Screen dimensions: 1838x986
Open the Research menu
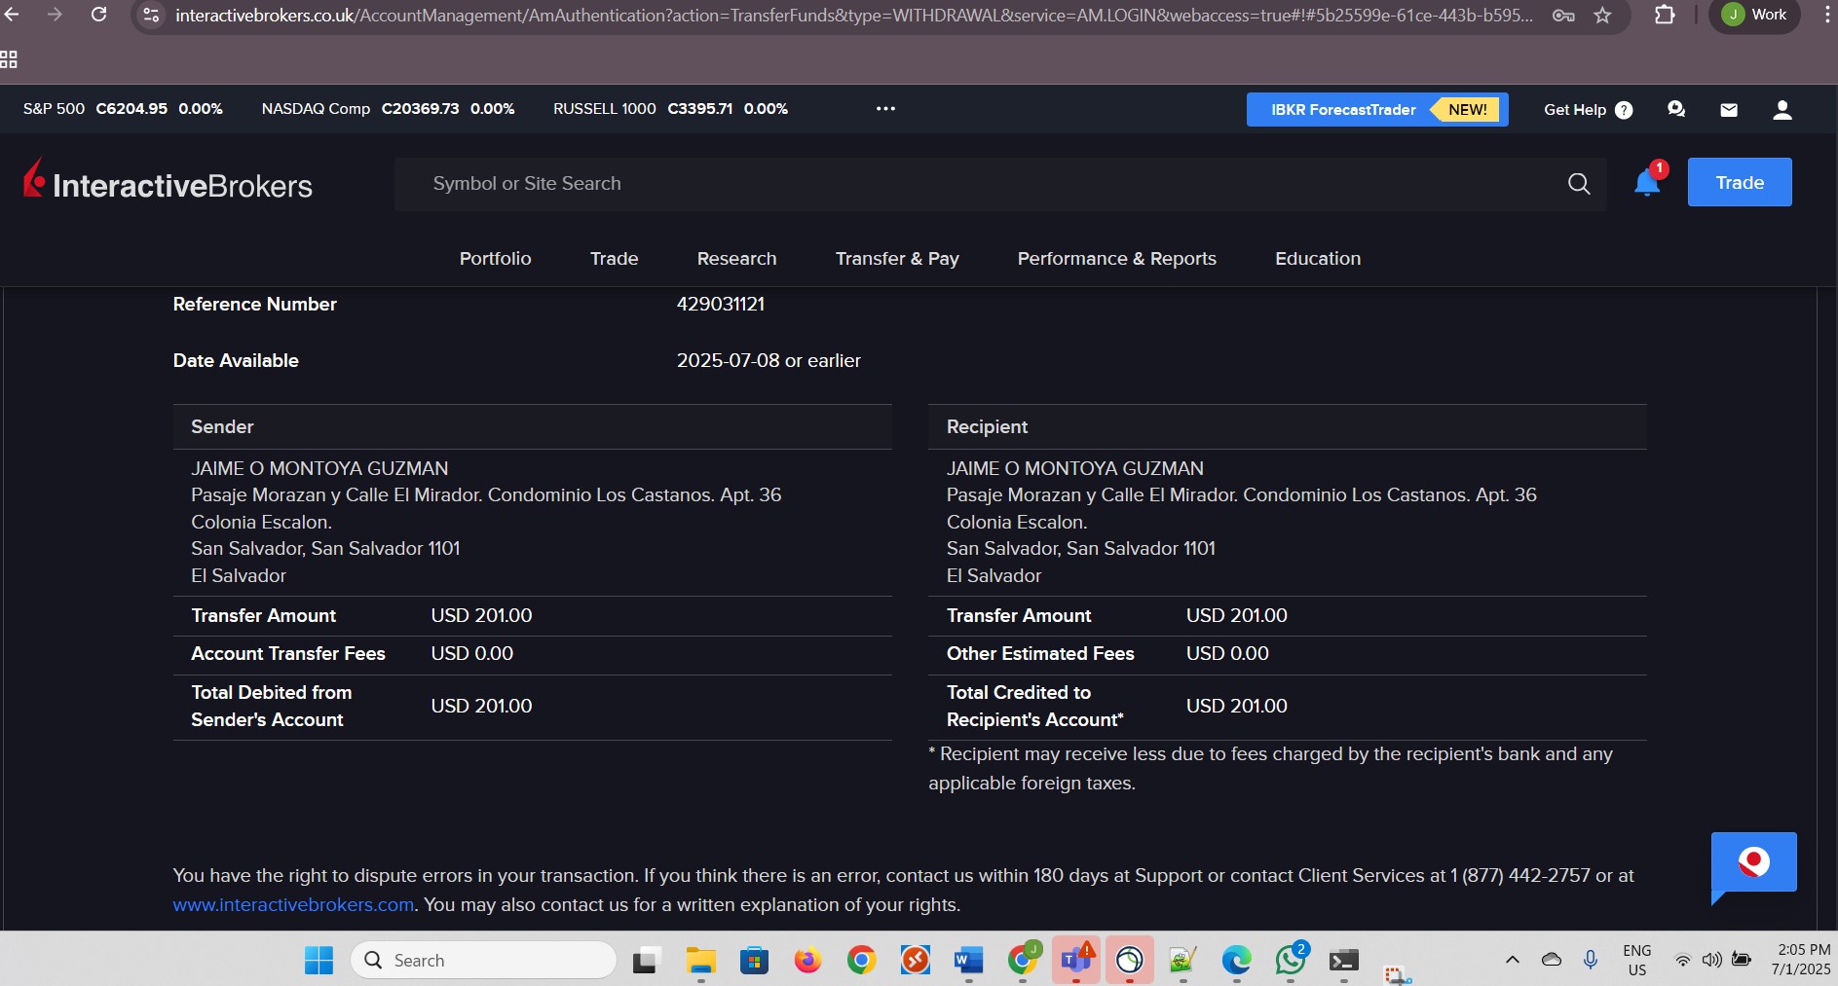(736, 258)
